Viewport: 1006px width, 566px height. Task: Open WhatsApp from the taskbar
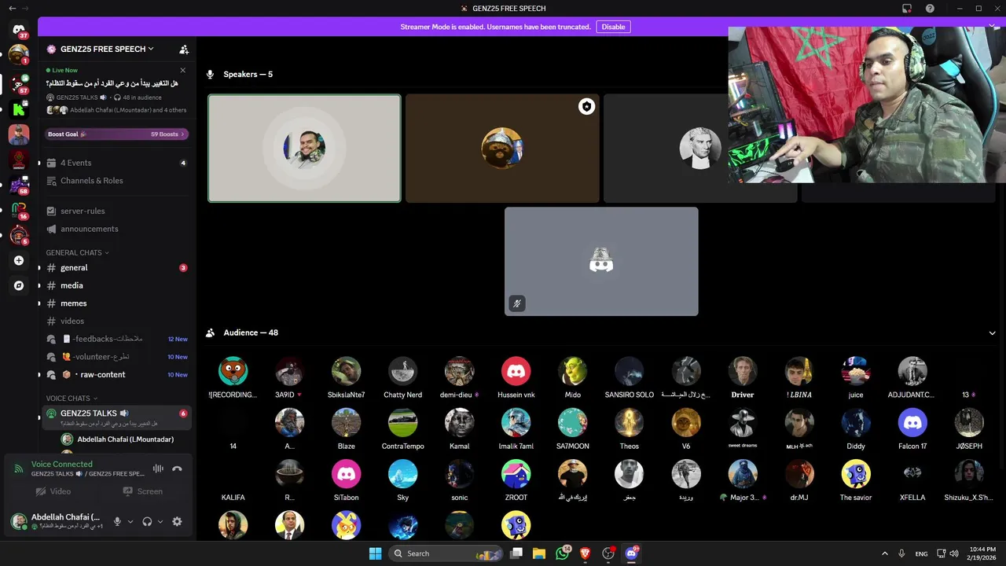[x=562, y=553]
